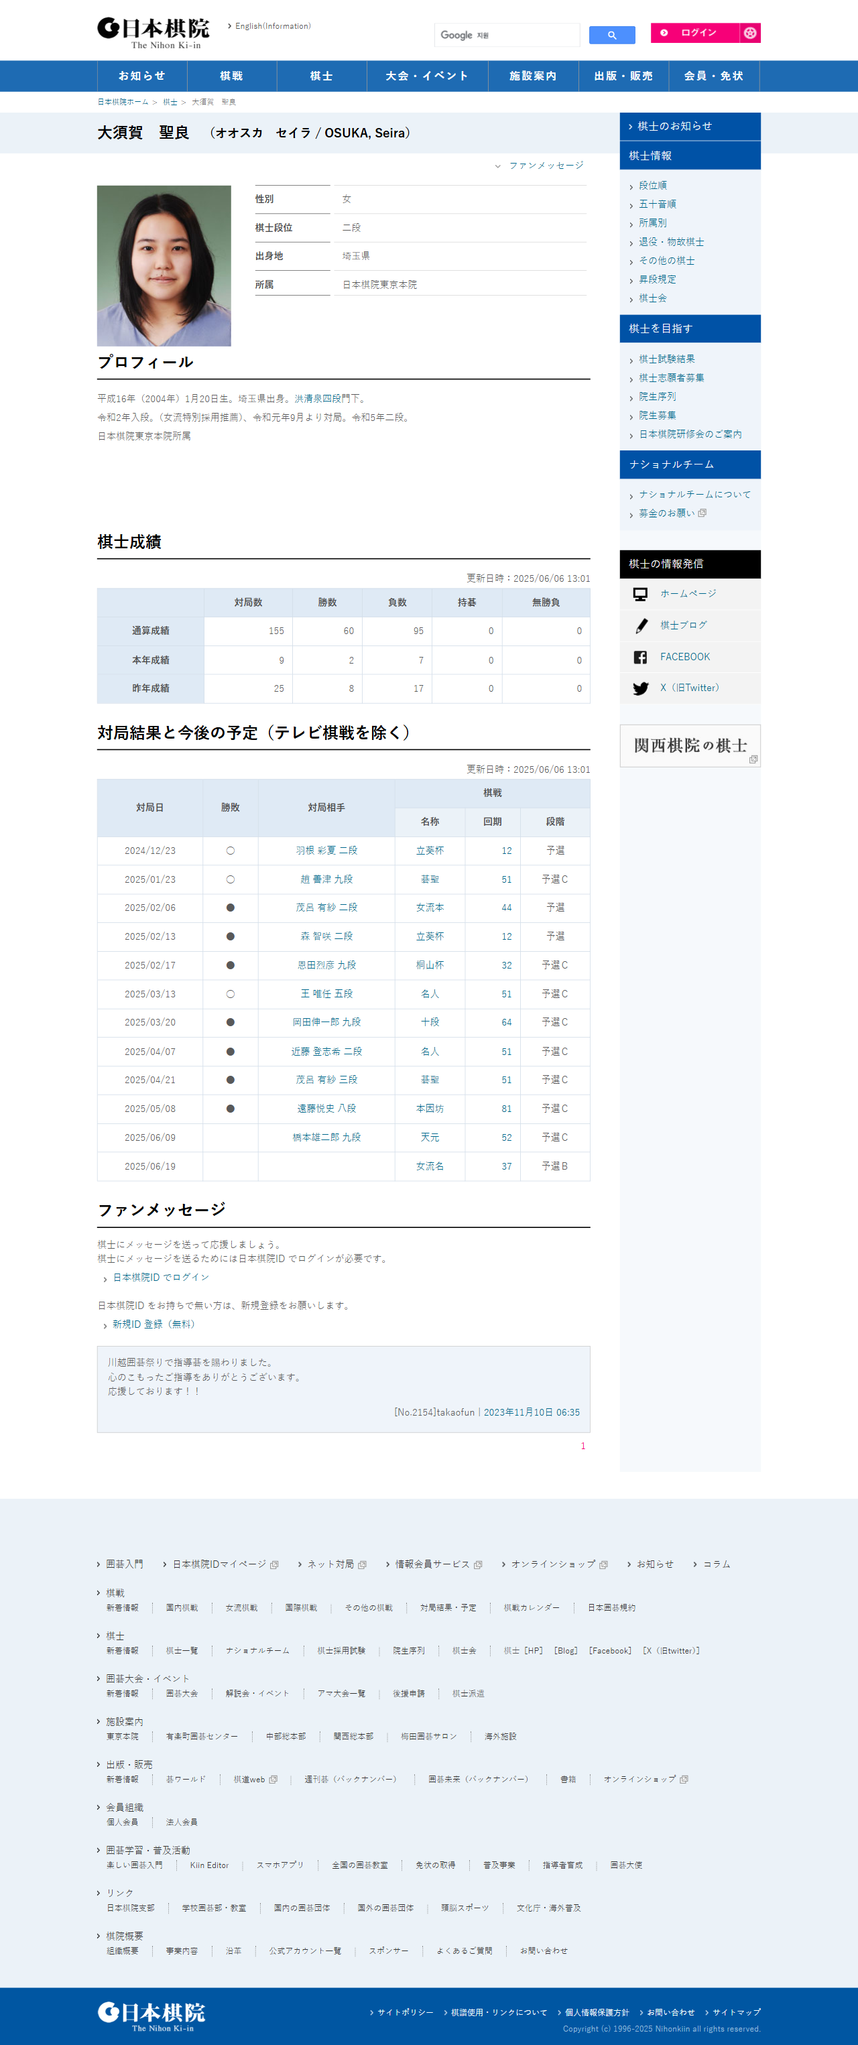Click the footer Nihon Ki-in logo
This screenshot has height=2045, width=858.
click(151, 2015)
